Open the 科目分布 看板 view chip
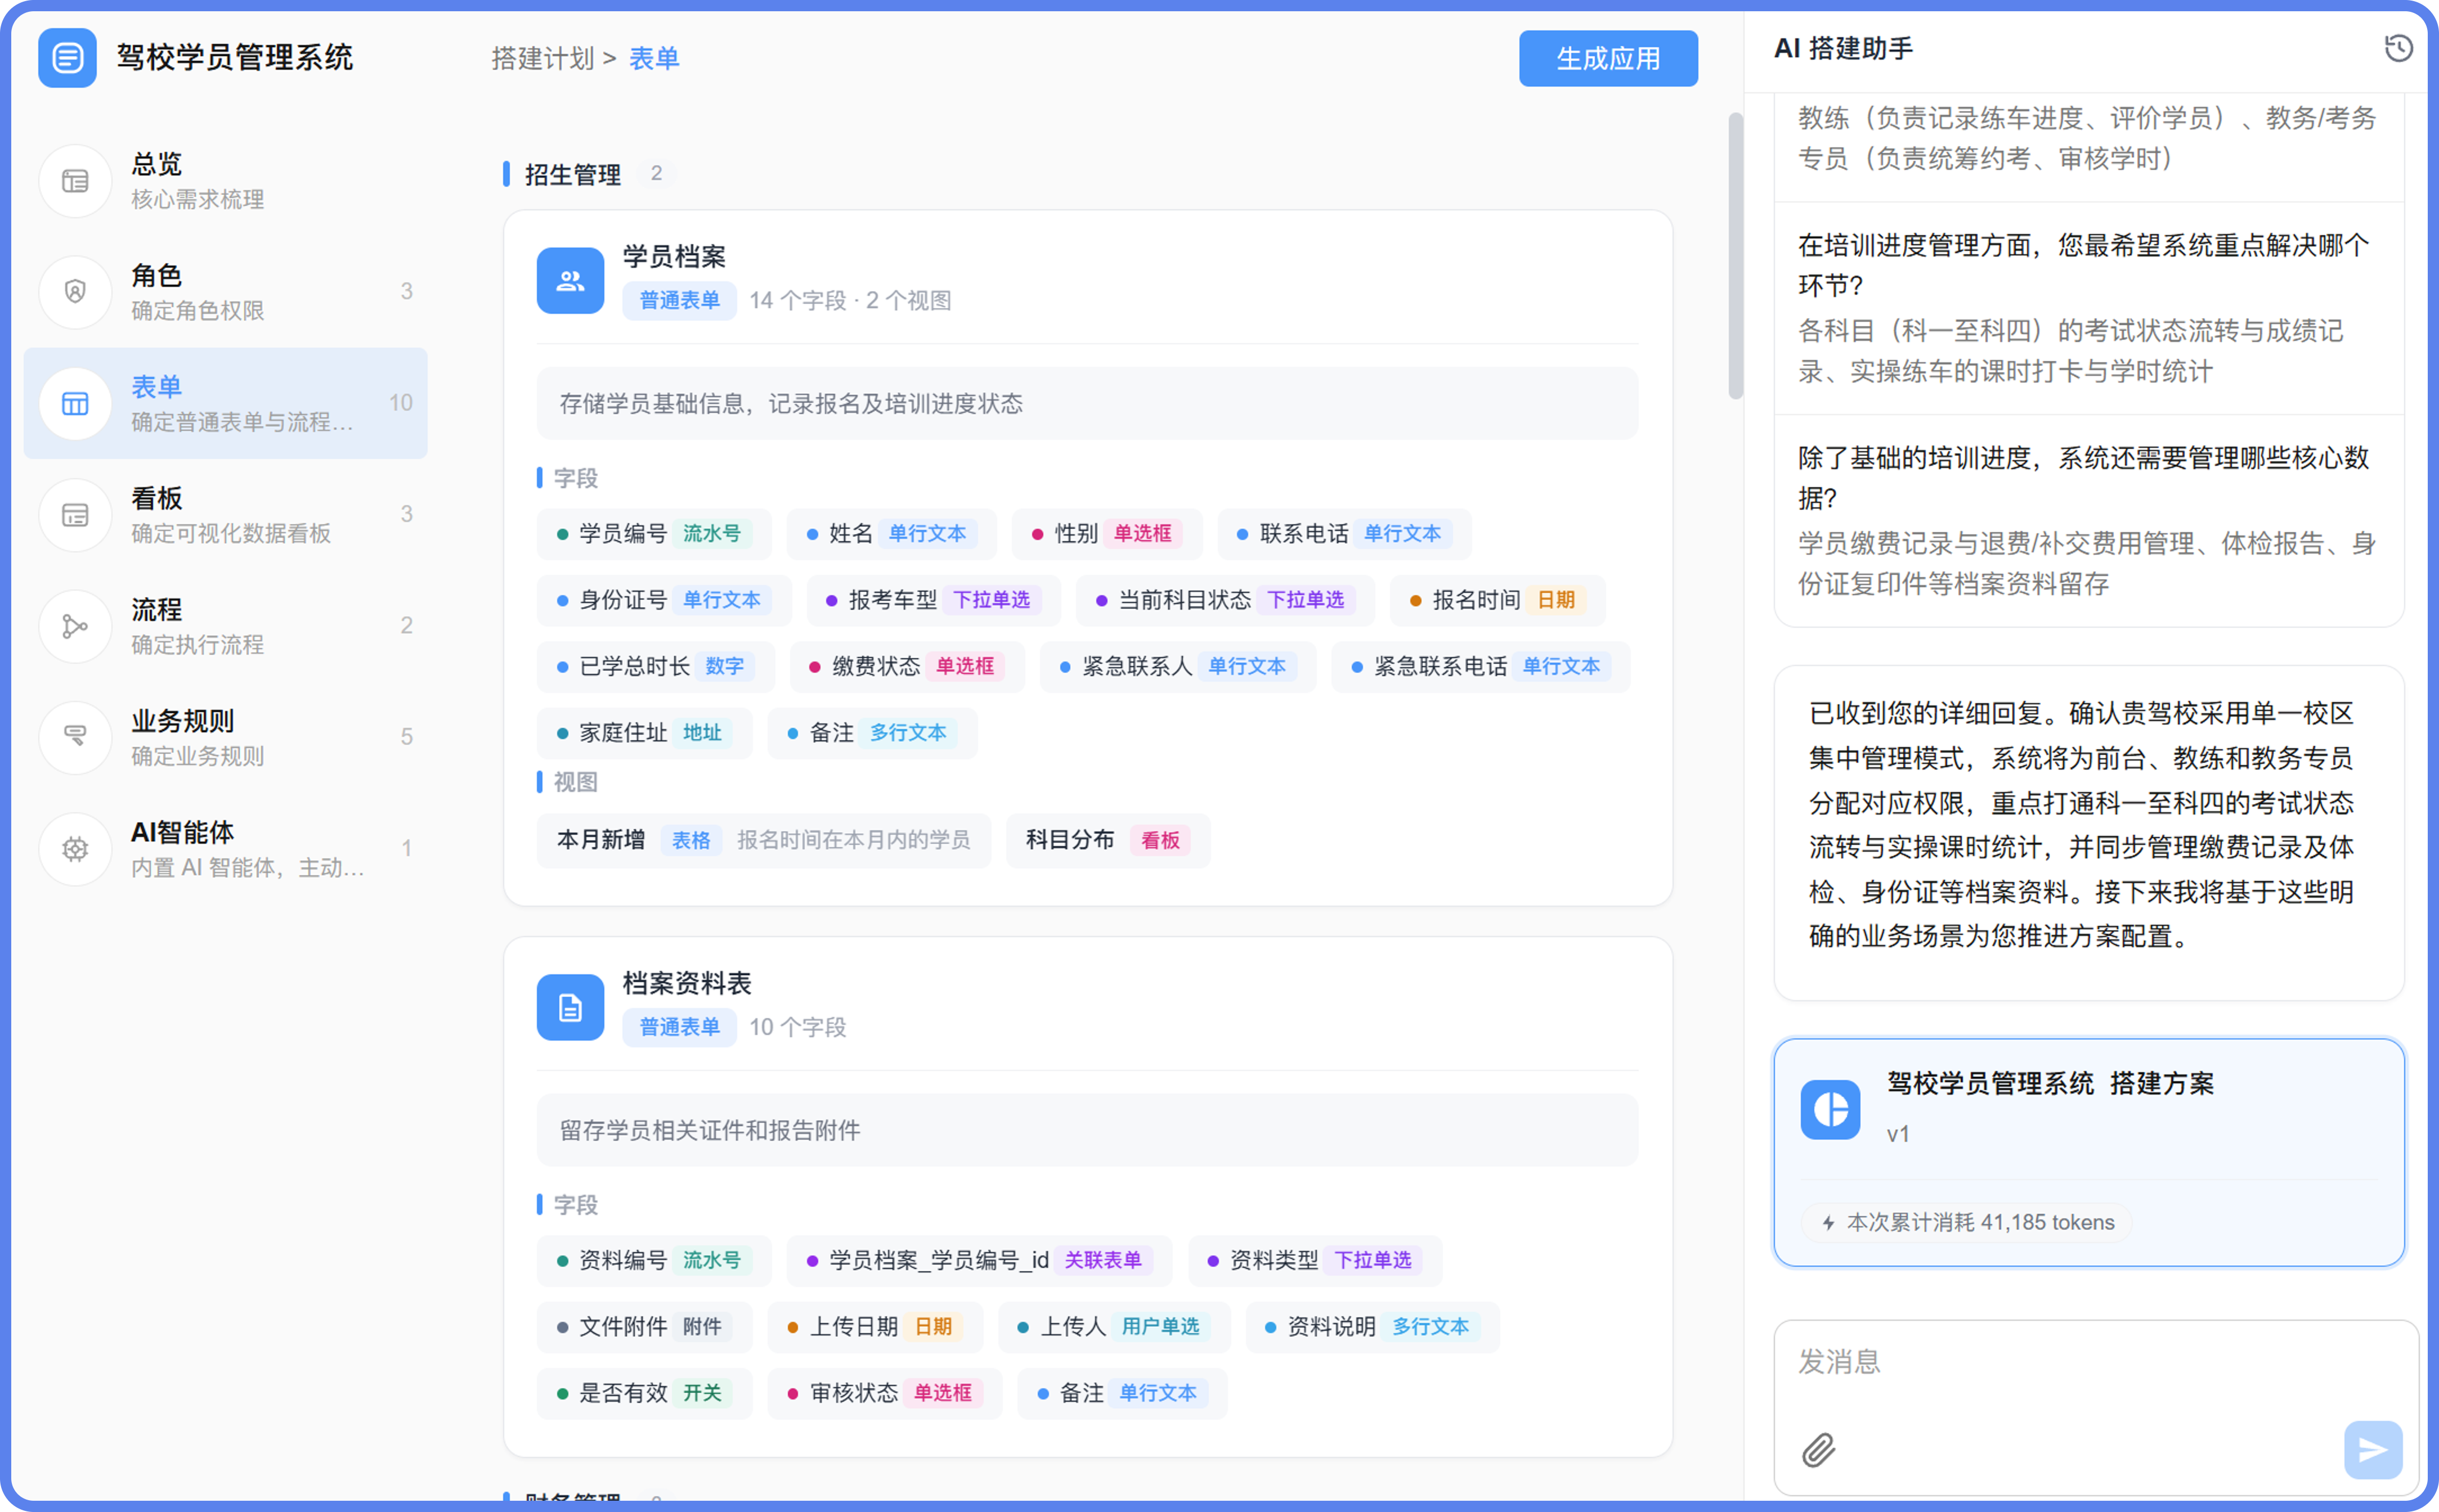Viewport: 2439px width, 1512px height. tap(1109, 841)
